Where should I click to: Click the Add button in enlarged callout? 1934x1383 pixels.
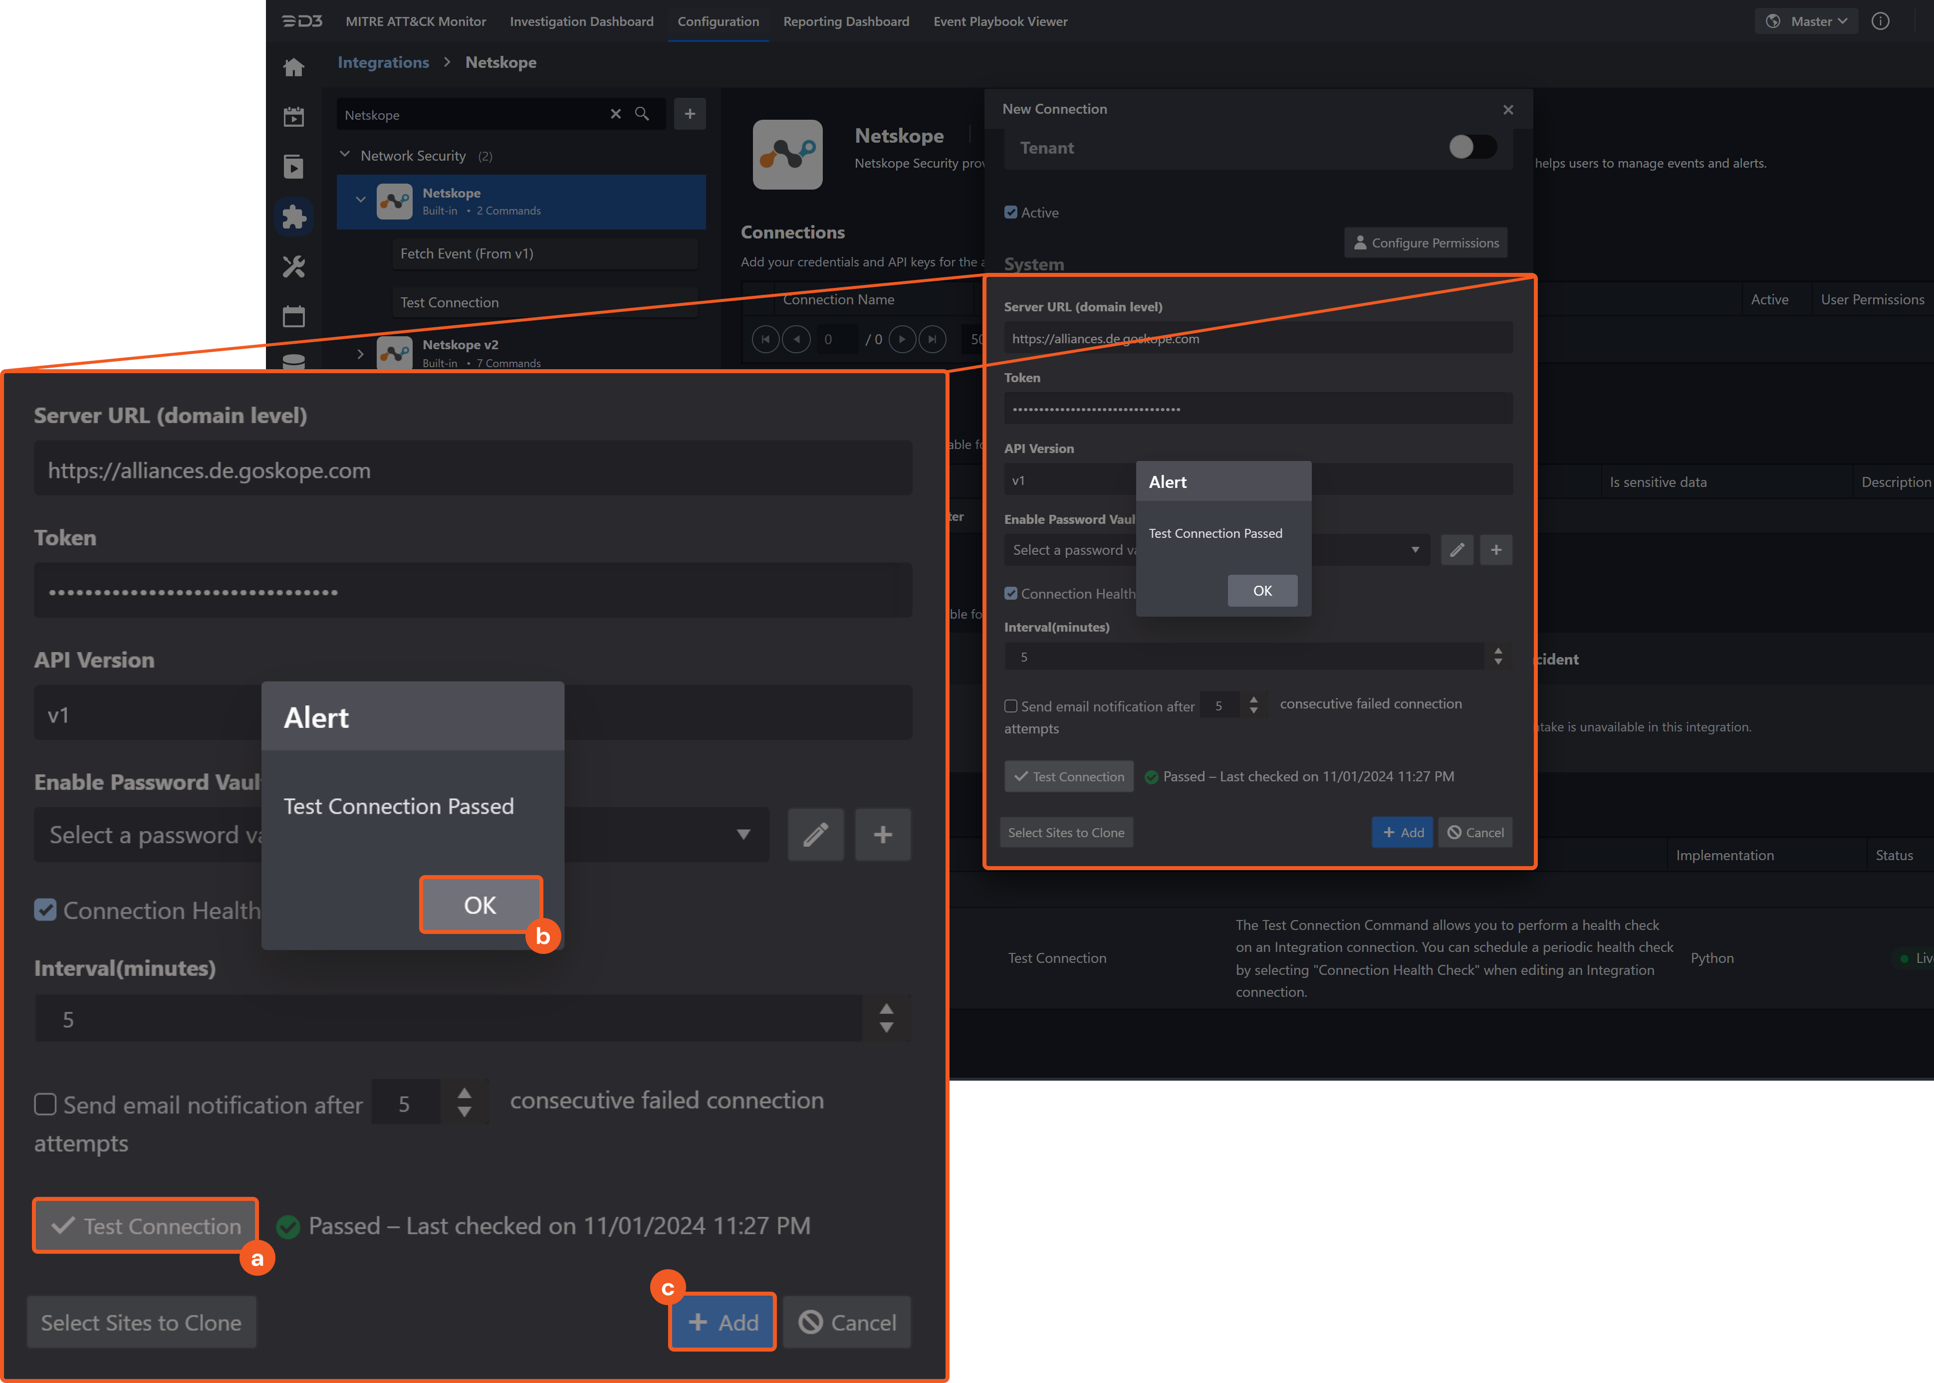click(722, 1322)
